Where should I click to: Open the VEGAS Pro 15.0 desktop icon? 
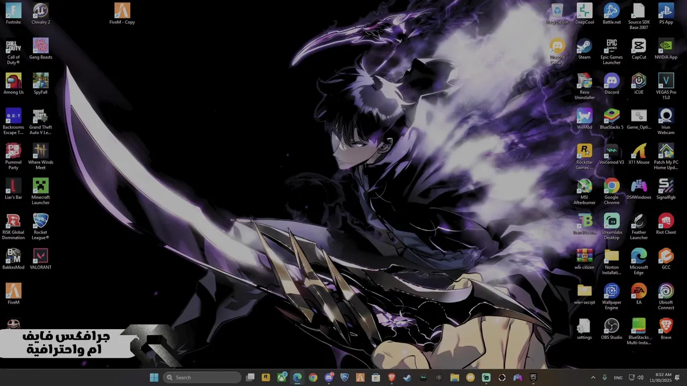(666, 86)
